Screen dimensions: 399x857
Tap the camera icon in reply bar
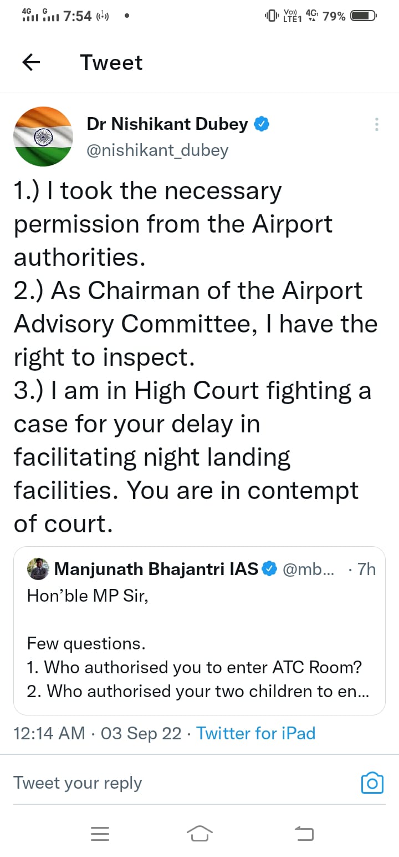(x=372, y=783)
